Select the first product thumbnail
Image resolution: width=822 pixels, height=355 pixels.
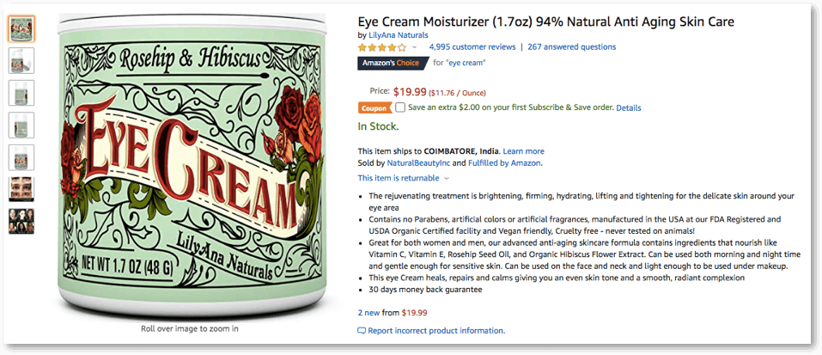tap(21, 28)
